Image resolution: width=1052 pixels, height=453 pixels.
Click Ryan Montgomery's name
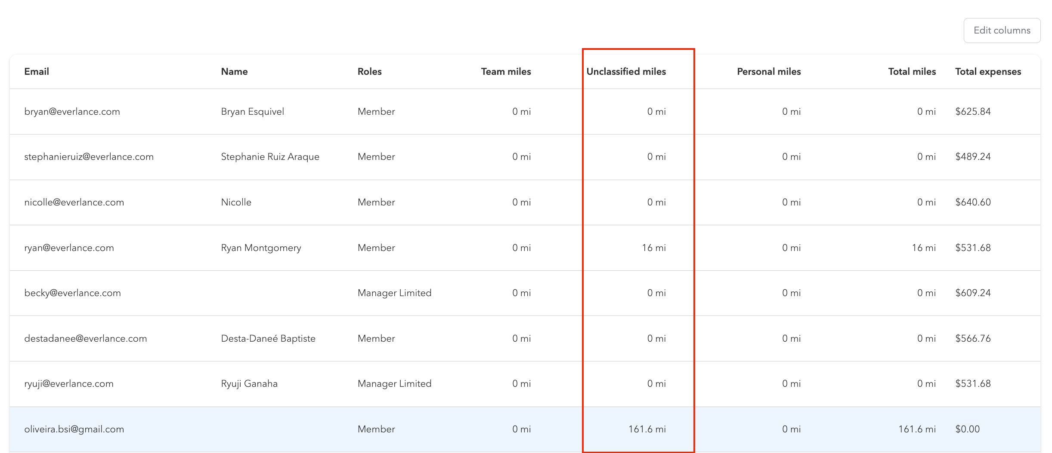point(261,248)
